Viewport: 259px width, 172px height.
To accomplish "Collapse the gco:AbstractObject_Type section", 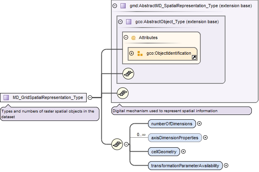I will (x=121, y=22).
